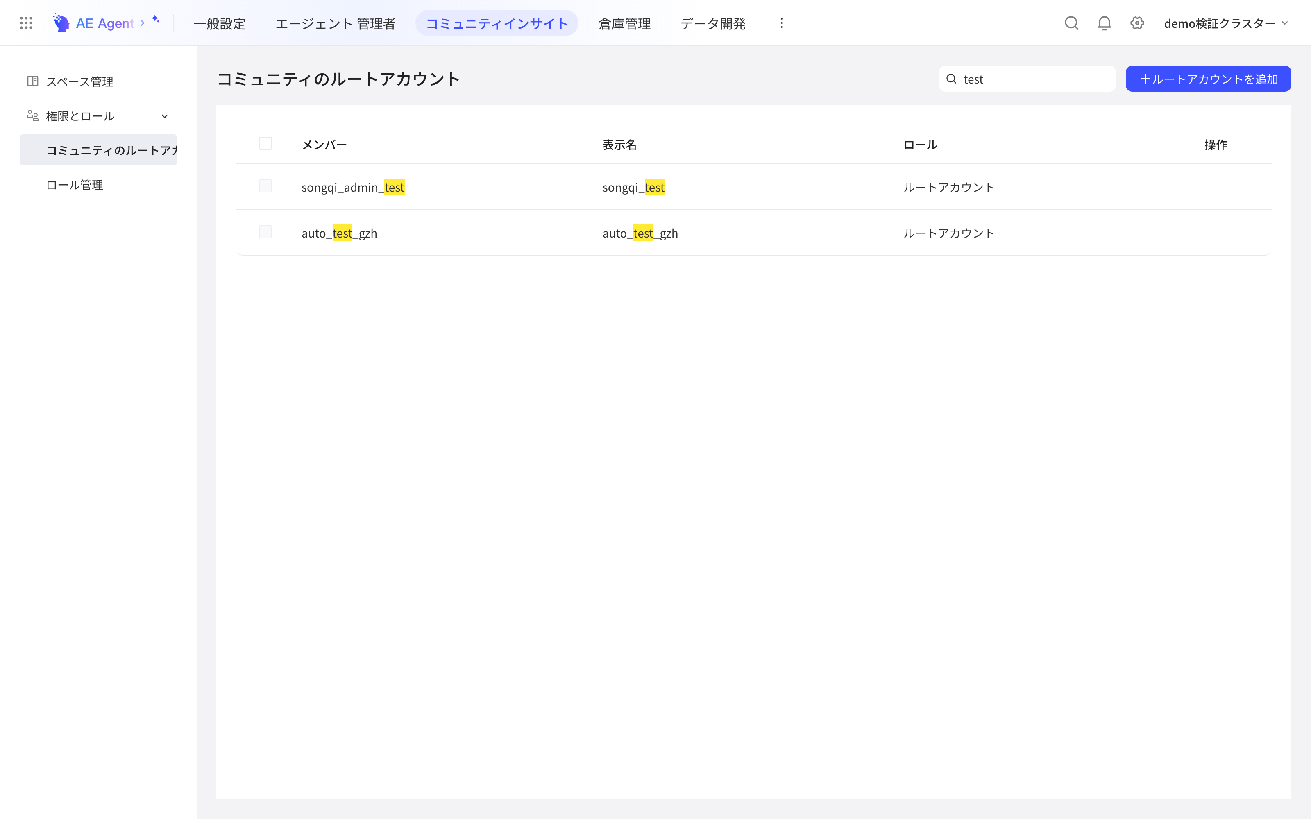Viewport: 1311px width, 819px height.
Task: Click the ルートアカウントを追加 button
Action: [x=1208, y=79]
